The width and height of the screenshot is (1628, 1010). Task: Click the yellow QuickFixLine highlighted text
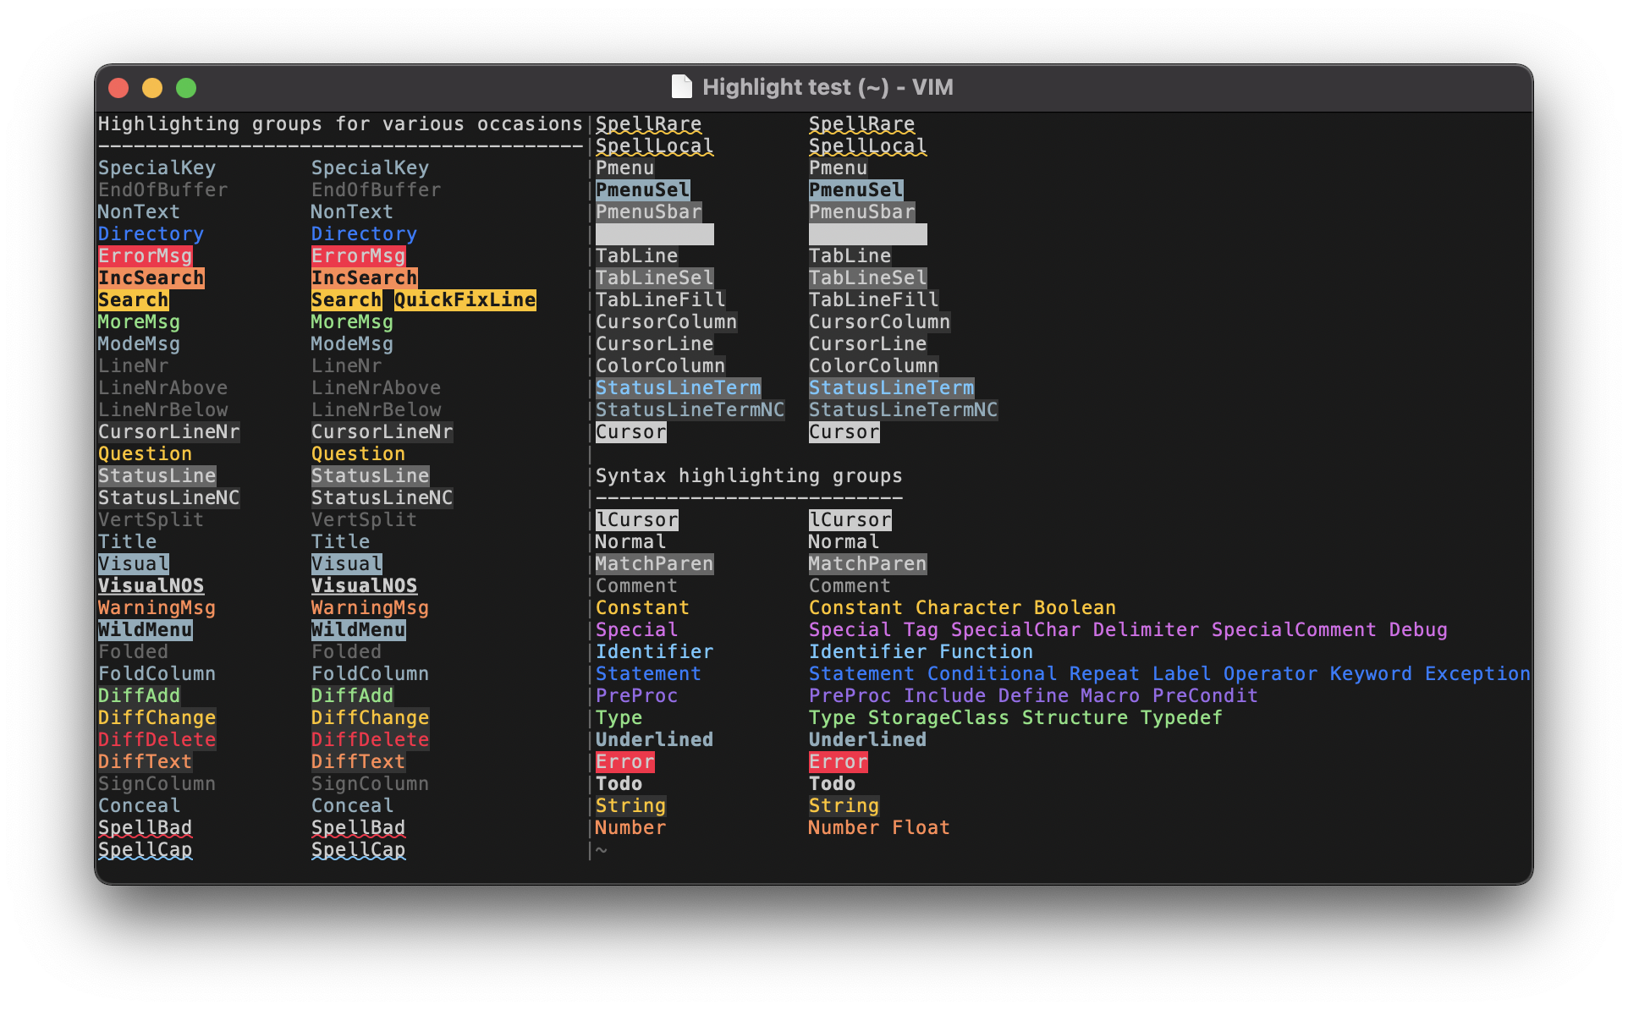coord(465,300)
